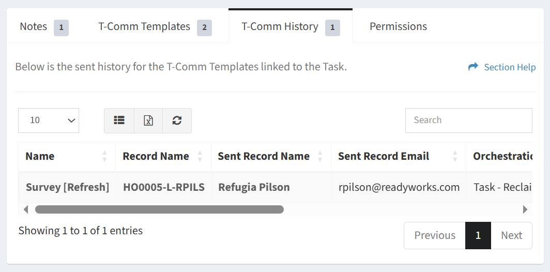Sort by Sent Record Name column arrows
Image resolution: width=550 pixels, height=272 pixels.
[x=320, y=156]
